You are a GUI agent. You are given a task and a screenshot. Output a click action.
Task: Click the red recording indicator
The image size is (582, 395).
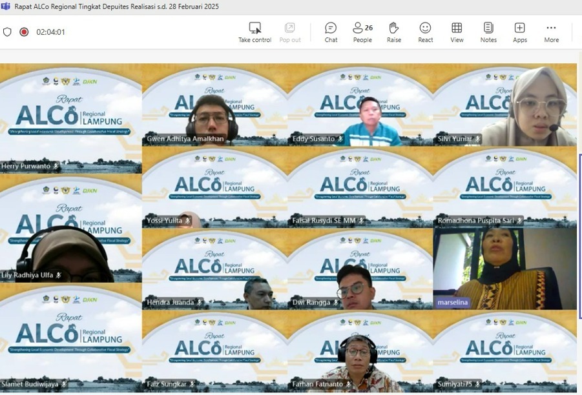coord(24,32)
